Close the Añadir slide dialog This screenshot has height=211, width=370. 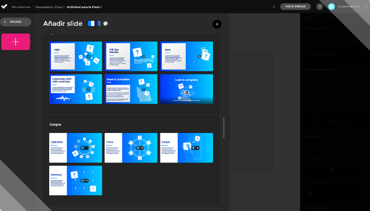click(x=217, y=24)
